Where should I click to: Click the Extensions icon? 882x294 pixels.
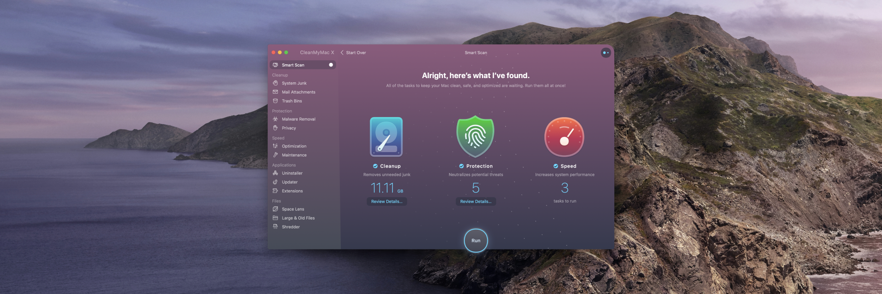[275, 191]
